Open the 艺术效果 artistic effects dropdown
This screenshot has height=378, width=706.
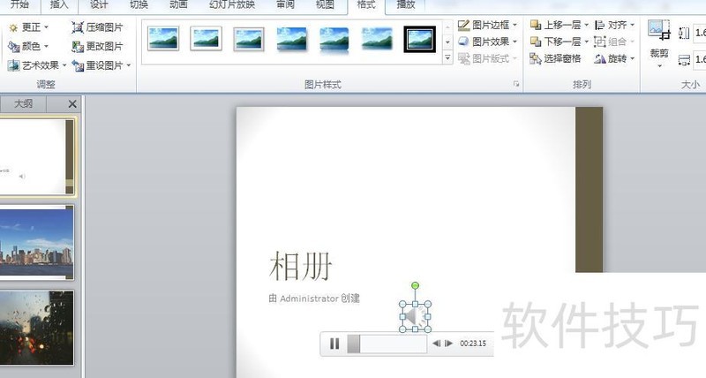[37, 65]
